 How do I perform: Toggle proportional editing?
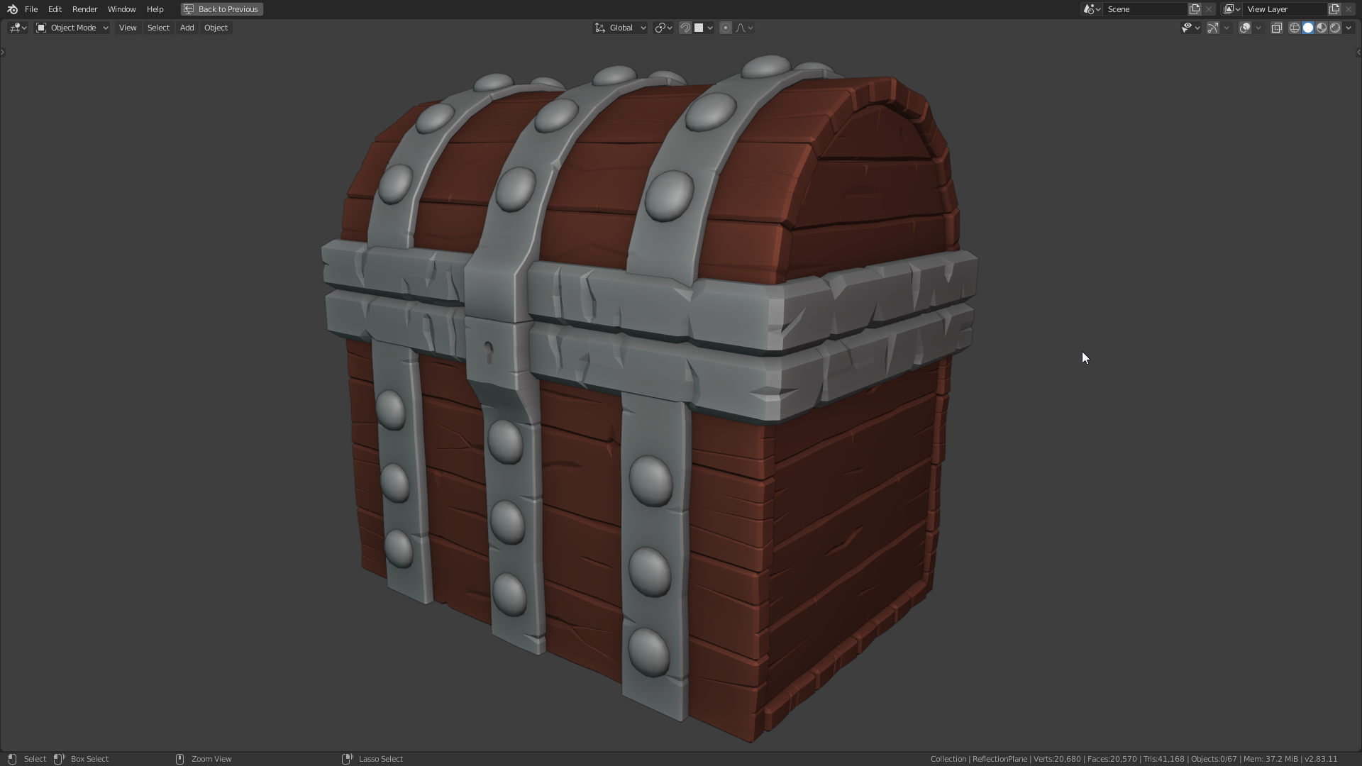point(726,28)
